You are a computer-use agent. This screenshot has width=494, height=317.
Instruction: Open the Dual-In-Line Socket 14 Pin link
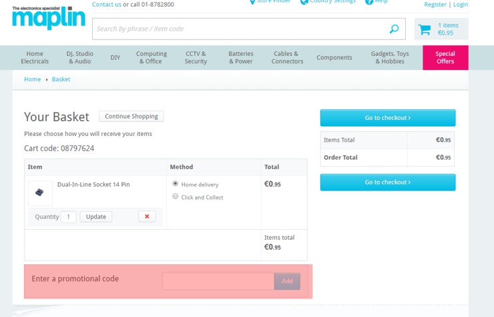pos(93,184)
